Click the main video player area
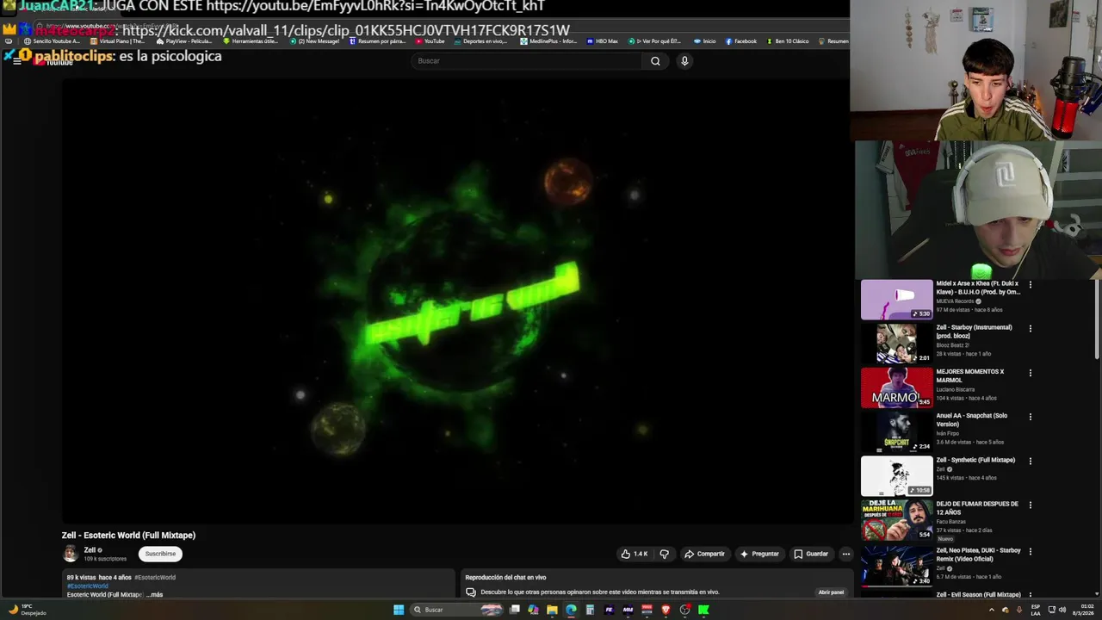Image resolution: width=1102 pixels, height=620 pixels. click(457, 301)
